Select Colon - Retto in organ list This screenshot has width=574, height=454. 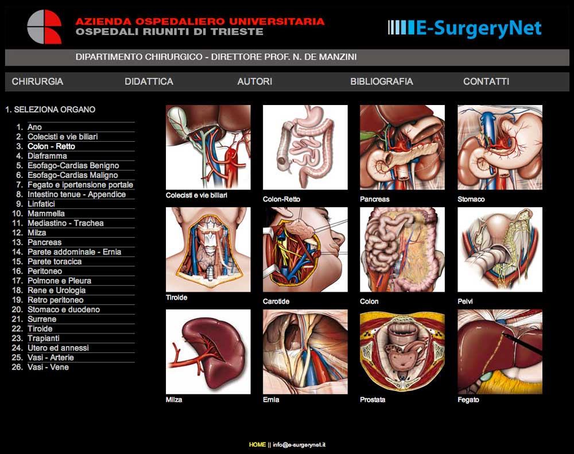[51, 146]
